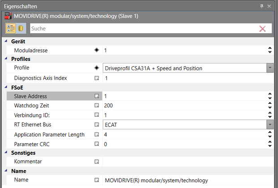Click the black diamond marker next to Moduladresse
Viewport: 278px width, 188px height.
tap(96, 51)
